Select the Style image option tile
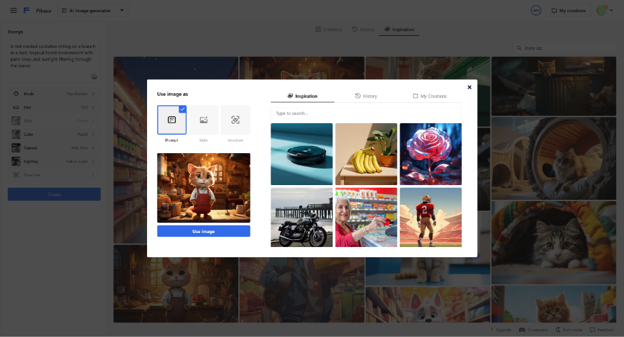Screen dimensions: 624x337 203,120
